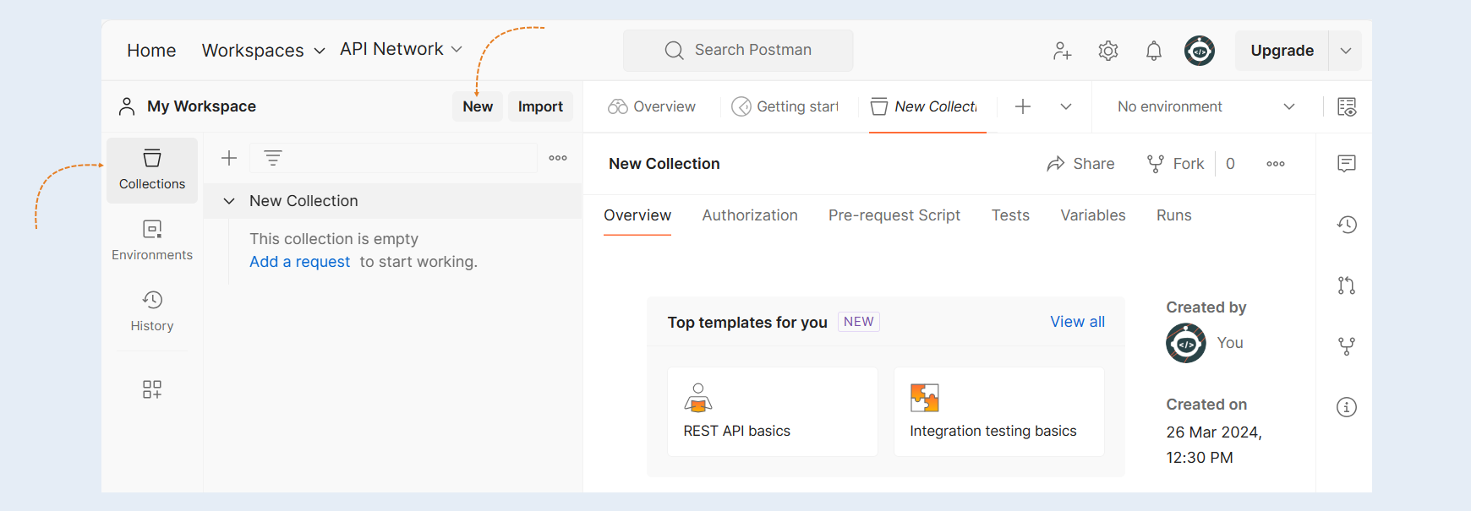Click the New Collection title text

point(664,164)
